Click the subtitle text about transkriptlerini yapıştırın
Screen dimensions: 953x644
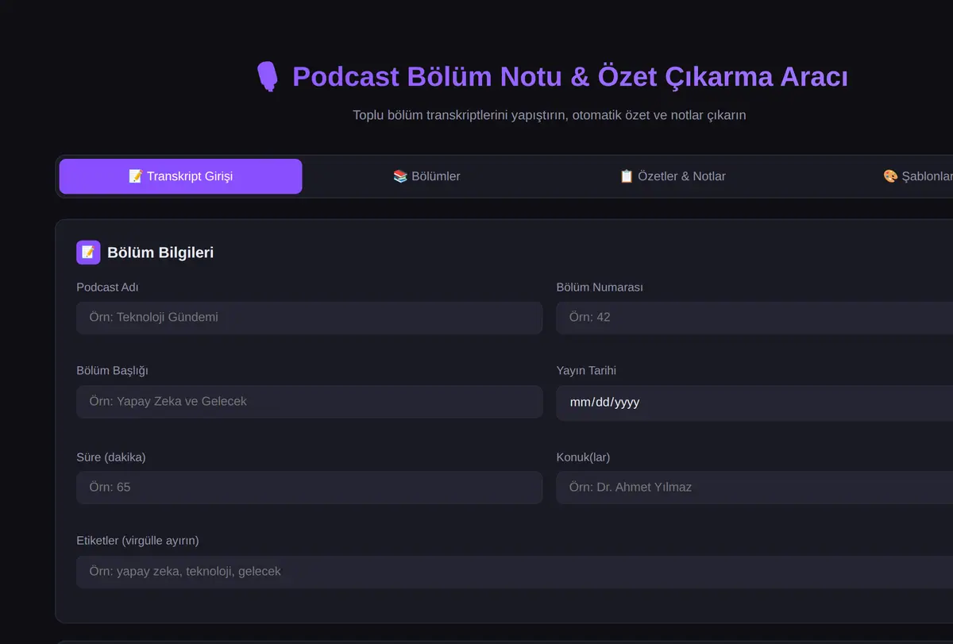point(550,115)
